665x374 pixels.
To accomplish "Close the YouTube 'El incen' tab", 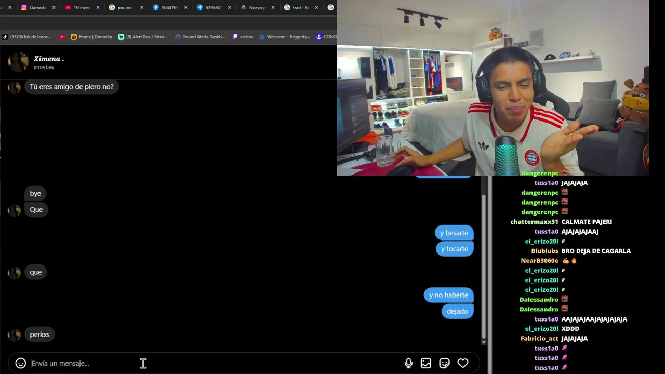I will click(98, 8).
